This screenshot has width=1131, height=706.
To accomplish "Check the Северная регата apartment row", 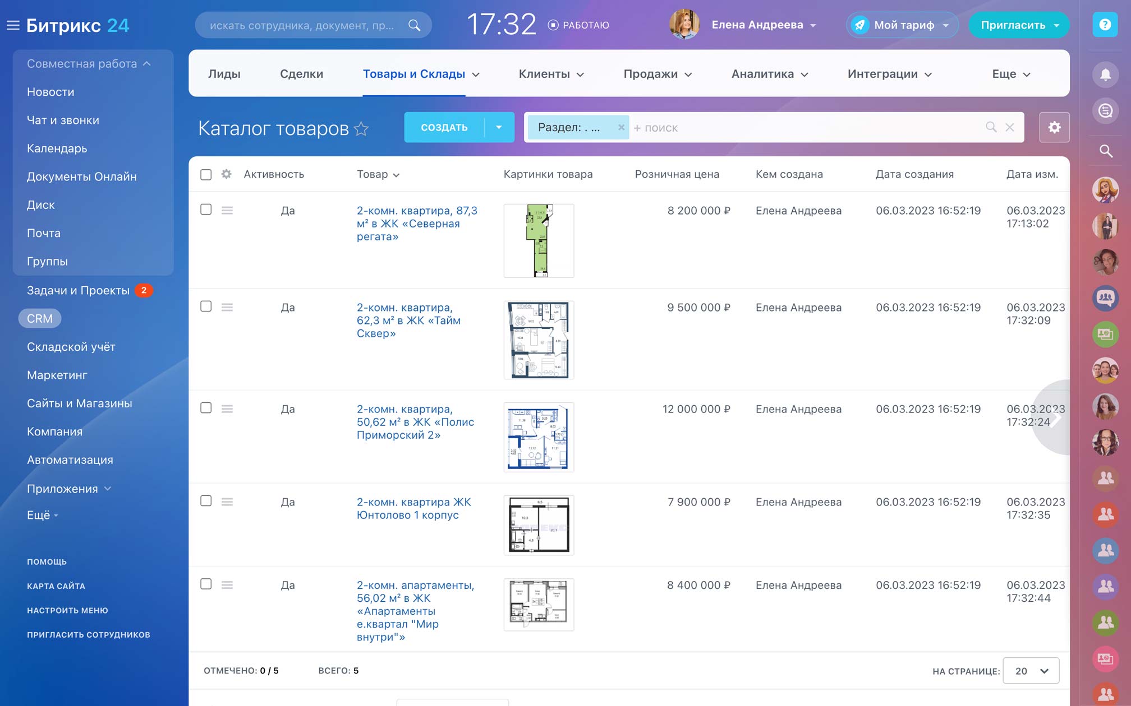I will tap(206, 210).
